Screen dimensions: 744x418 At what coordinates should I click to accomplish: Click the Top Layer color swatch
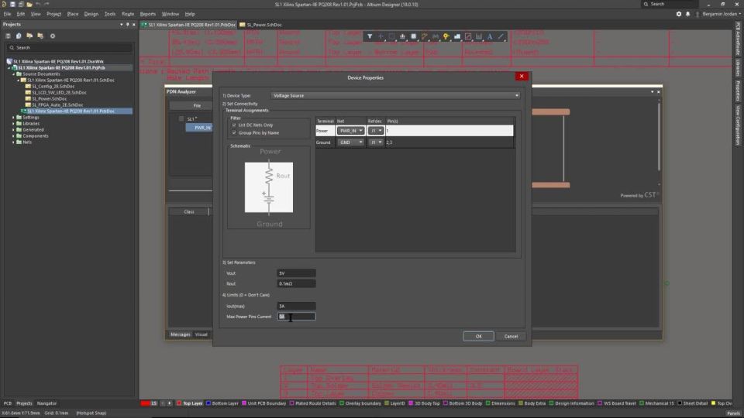coord(179,403)
